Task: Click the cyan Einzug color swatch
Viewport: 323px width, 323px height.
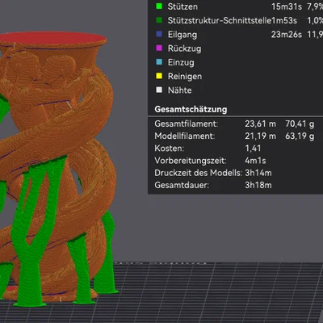Action: (159, 62)
